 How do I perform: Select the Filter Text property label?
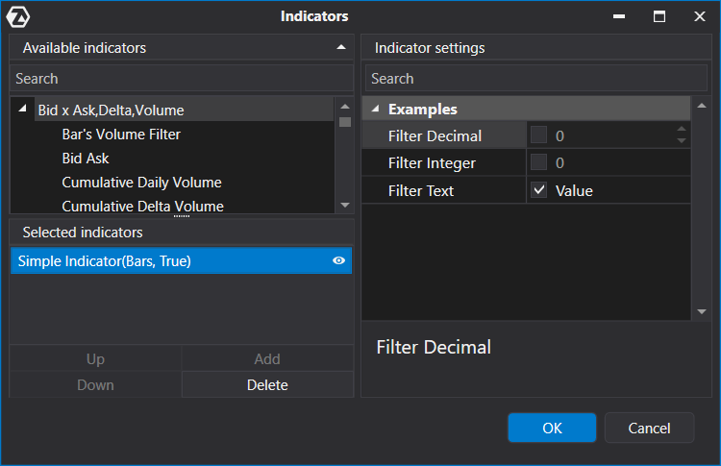click(421, 190)
